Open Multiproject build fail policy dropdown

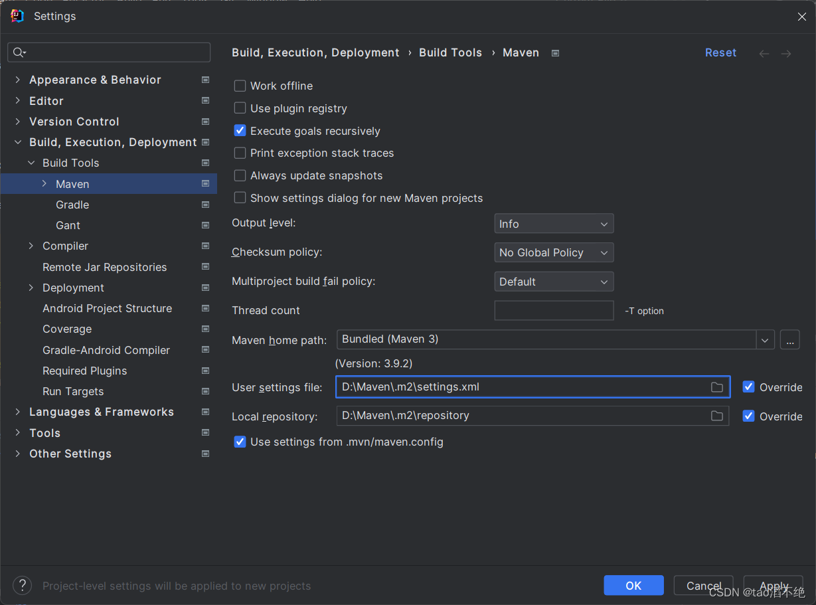click(554, 282)
